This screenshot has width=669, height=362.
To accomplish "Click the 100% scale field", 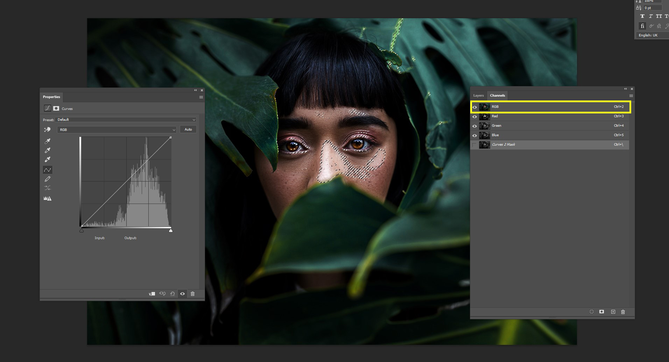I will (652, 1).
